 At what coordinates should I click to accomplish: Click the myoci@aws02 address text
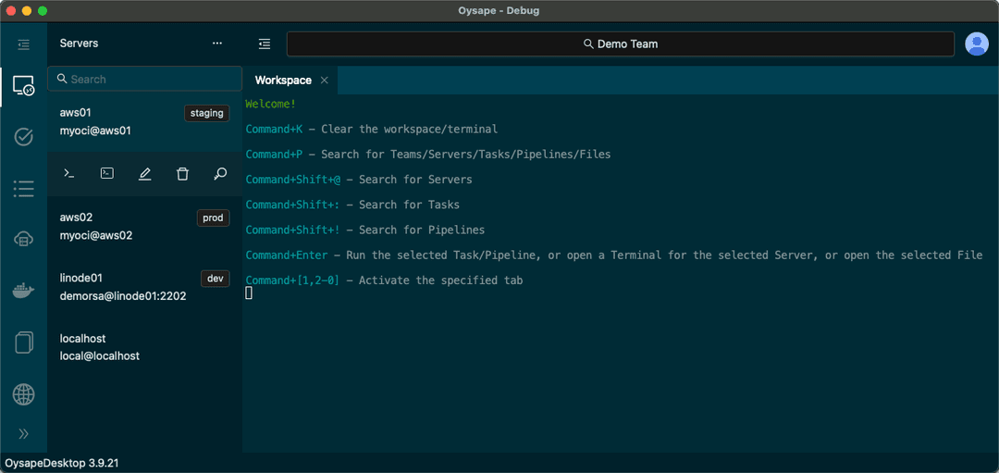[x=96, y=235]
